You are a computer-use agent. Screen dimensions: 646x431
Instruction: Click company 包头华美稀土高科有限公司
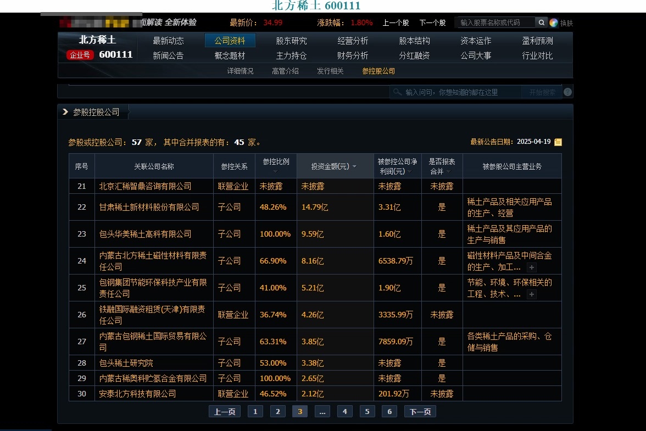click(x=145, y=234)
